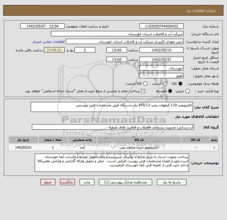Image resolution: width=227 pixels, height=220 pixels.
Task: Click the تعداد / مقدار column header
Action: pos(53,140)
